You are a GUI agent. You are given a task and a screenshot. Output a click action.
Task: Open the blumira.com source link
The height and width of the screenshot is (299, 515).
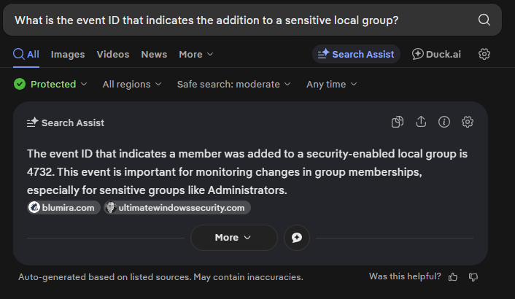pos(64,208)
